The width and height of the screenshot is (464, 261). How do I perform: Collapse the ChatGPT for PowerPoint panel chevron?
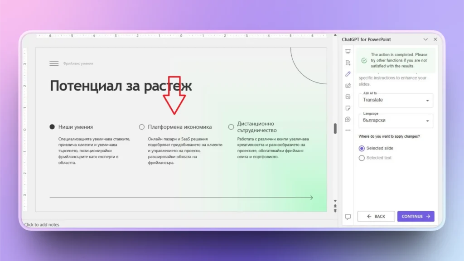[x=425, y=39]
